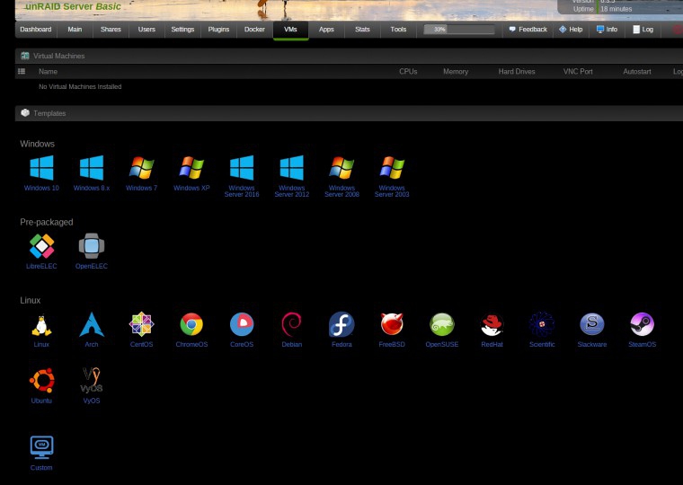Choose the Fedora template icon
Screen dimensions: 683x485
[341, 324]
